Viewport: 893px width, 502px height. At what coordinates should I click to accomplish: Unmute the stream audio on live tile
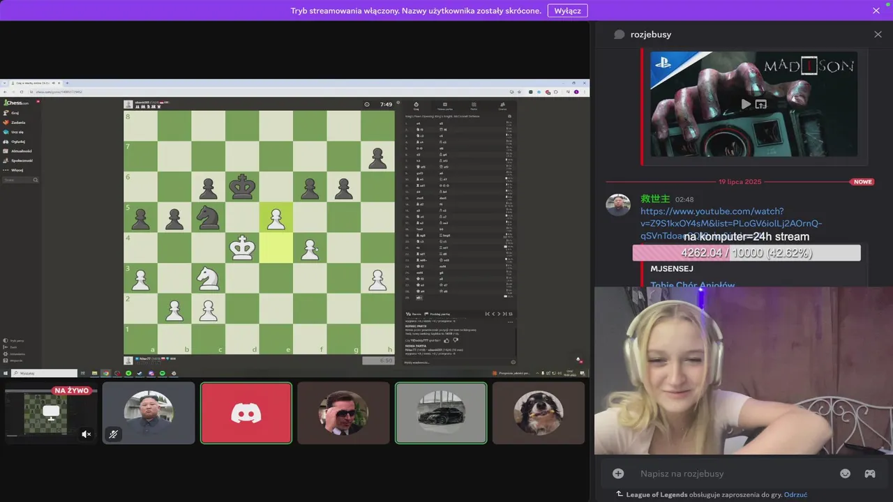point(86,434)
